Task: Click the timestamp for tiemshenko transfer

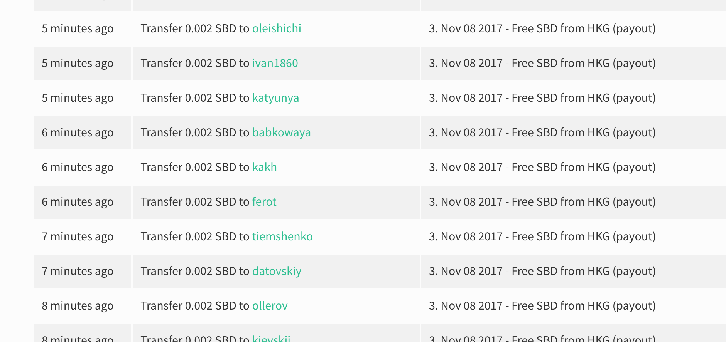Action: (78, 237)
